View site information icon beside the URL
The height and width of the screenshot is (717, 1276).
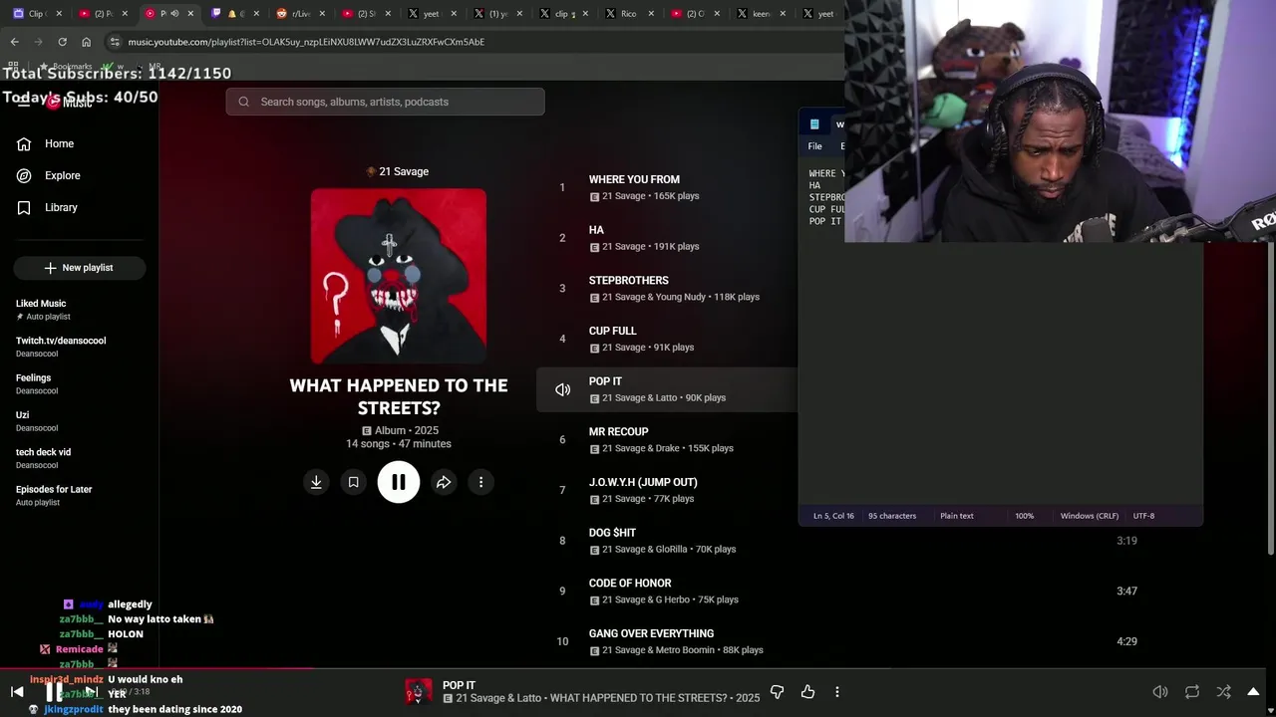click(115, 42)
